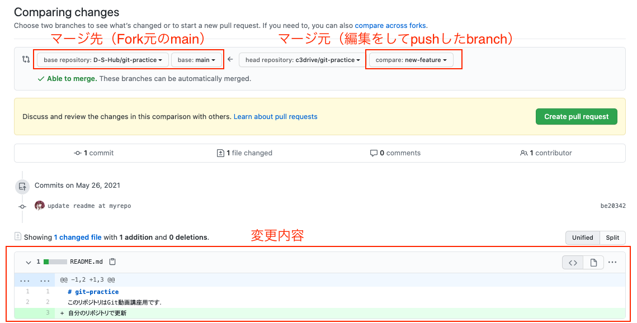Click the 1 changed file link

pyautogui.click(x=78, y=237)
